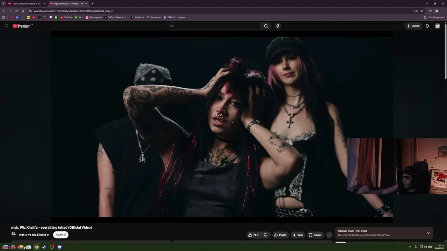Click the Kaydet save button
Screen dimensions: 447x251
315,235
